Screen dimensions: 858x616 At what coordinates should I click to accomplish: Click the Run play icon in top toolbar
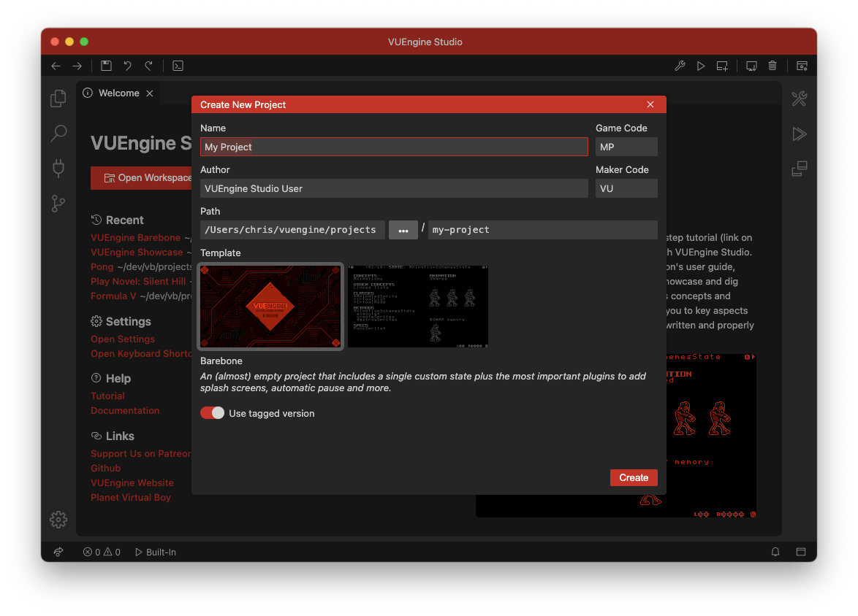[x=700, y=66]
